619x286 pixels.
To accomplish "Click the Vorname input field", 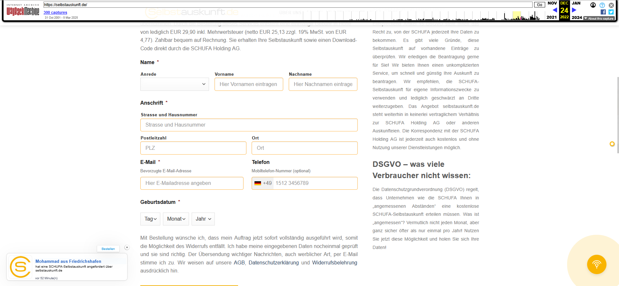I will [249, 84].
